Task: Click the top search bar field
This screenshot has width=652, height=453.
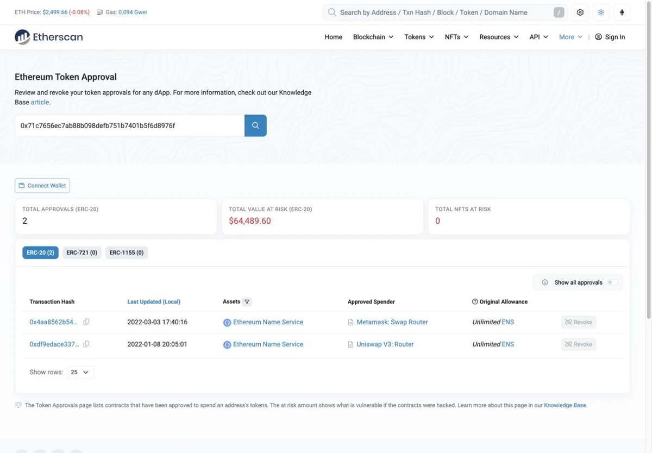Action: (444, 12)
